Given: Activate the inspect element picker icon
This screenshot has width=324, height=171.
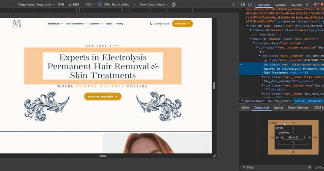Looking at the screenshot, I should tap(243, 5).
